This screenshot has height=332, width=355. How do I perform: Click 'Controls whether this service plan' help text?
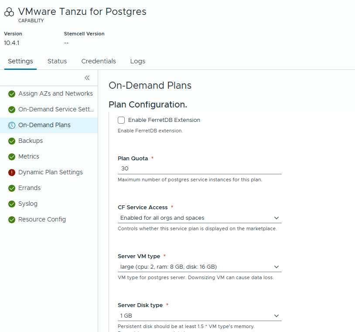coord(197,228)
